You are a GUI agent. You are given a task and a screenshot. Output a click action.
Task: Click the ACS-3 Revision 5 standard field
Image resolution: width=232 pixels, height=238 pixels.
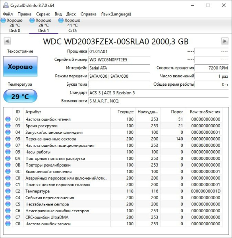click(x=159, y=93)
